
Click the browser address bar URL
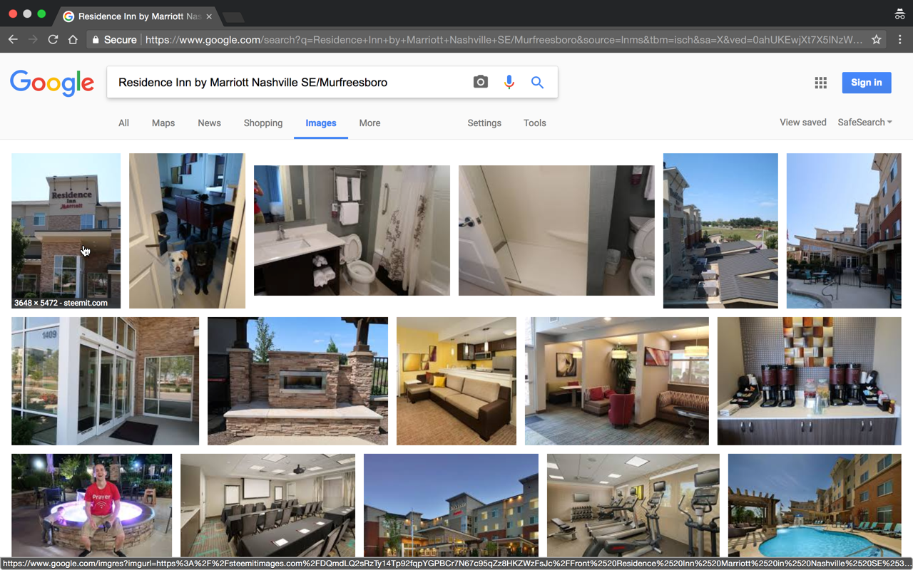pyautogui.click(x=504, y=40)
